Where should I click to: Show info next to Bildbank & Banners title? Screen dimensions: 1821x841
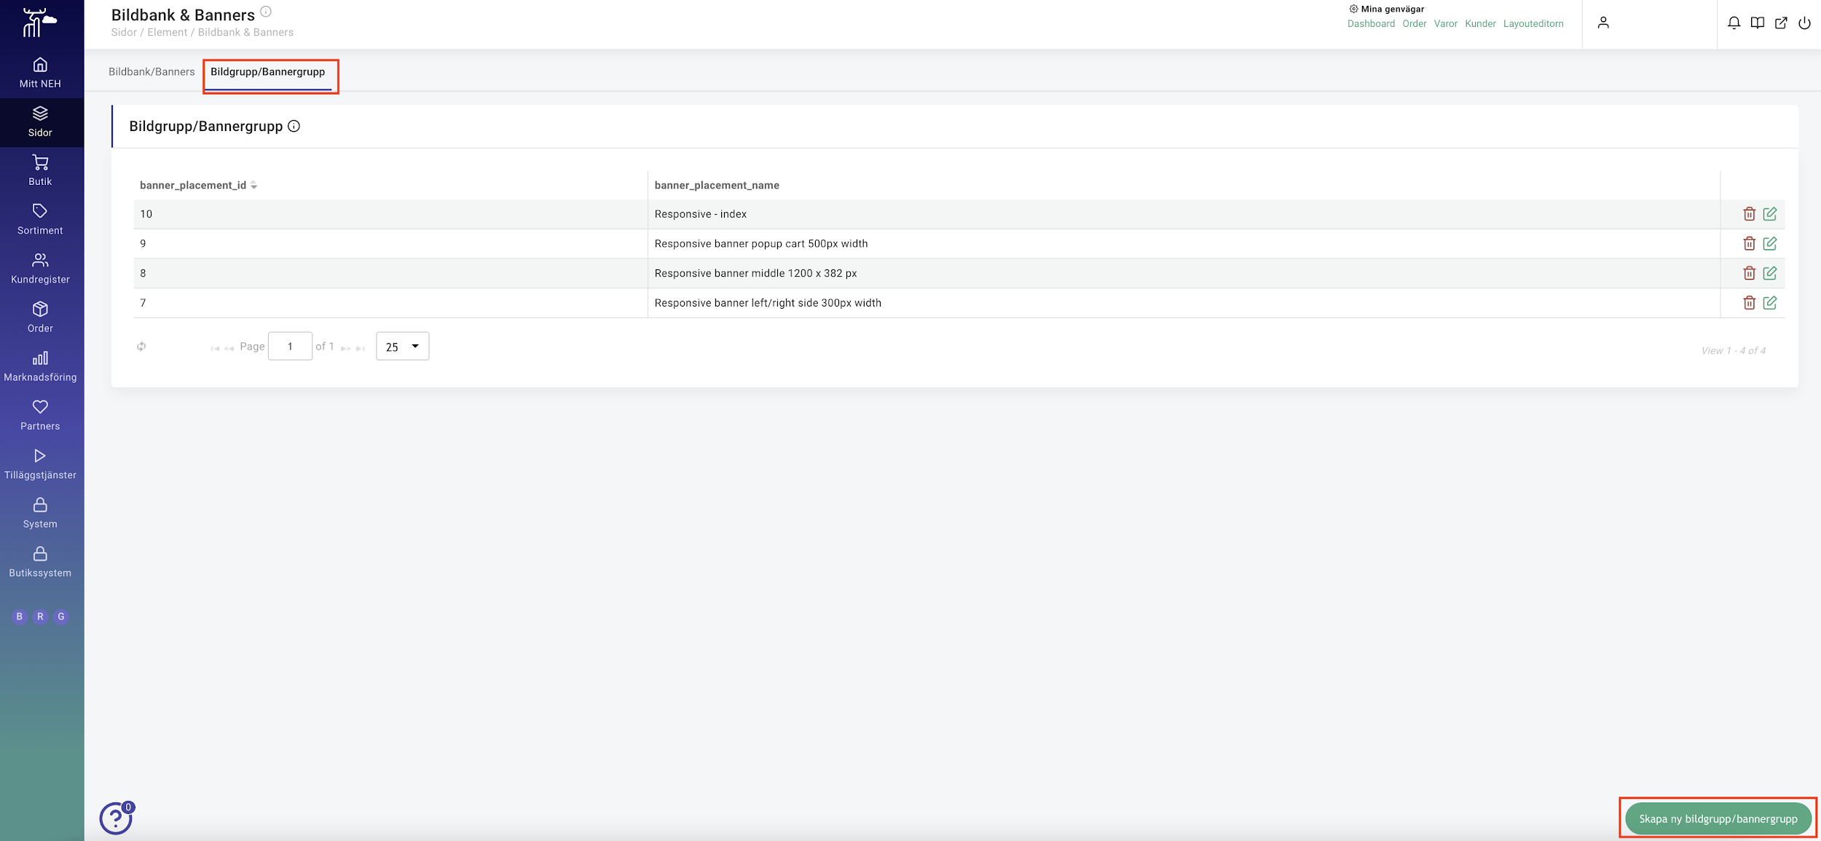coord(266,12)
